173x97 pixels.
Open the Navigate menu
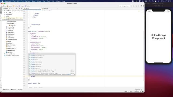28,1
